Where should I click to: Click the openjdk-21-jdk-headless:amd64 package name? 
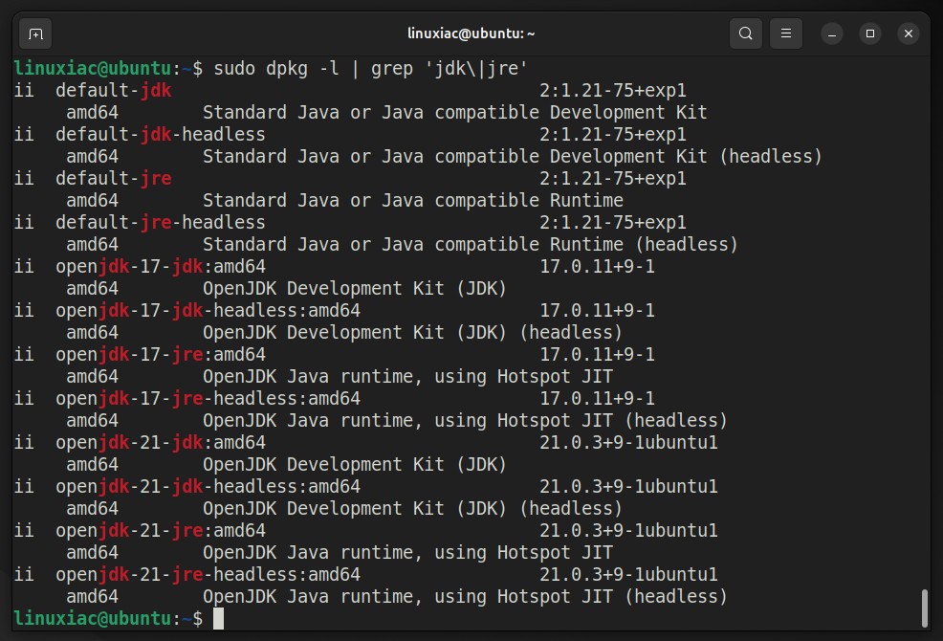[x=208, y=487]
